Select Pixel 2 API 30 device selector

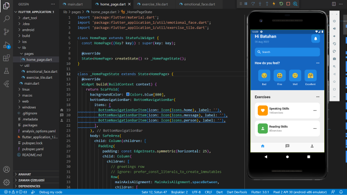click(x=300, y=192)
